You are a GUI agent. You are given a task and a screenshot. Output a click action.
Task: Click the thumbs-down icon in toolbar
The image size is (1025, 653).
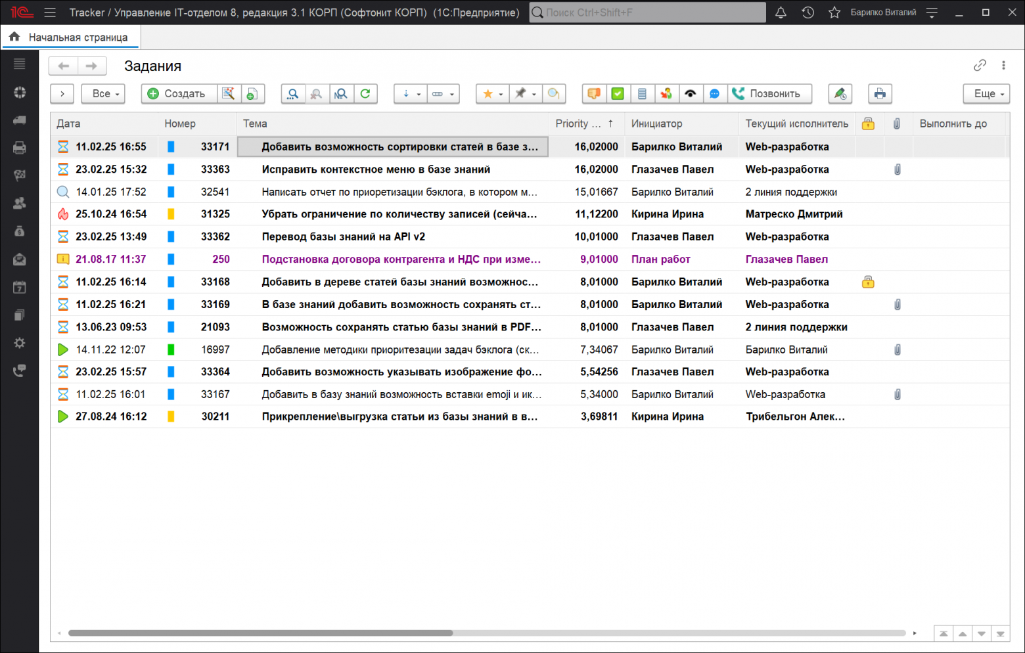[594, 94]
